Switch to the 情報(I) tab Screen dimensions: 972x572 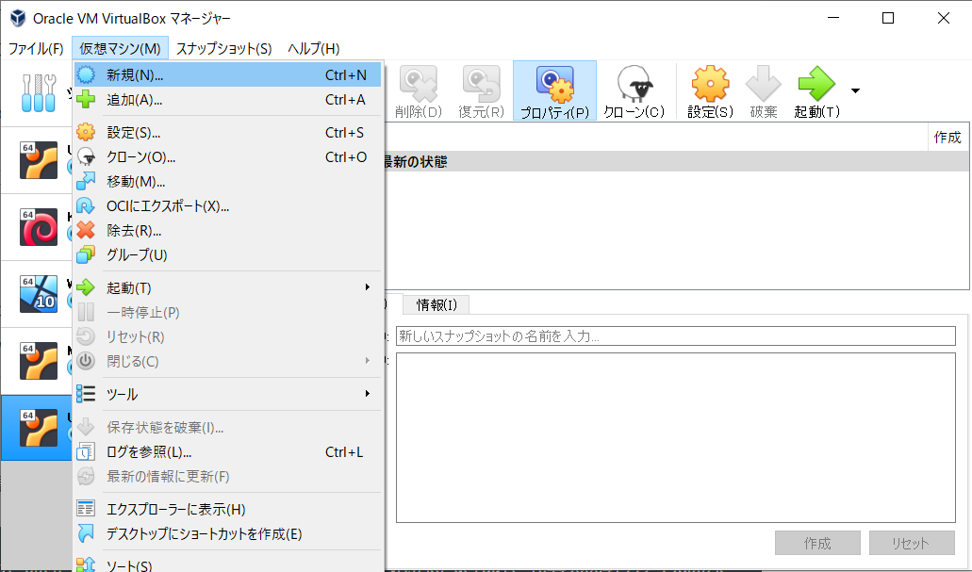435,303
